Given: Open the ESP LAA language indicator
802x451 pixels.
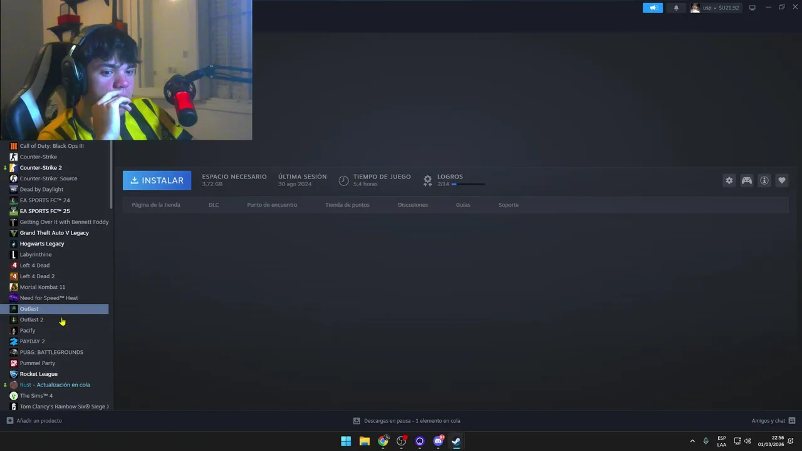Looking at the screenshot, I should click(x=722, y=441).
